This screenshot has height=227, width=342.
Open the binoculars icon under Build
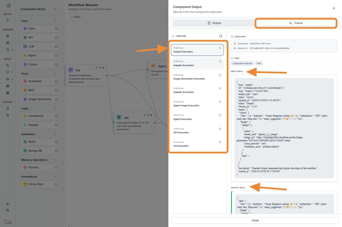point(8,86)
